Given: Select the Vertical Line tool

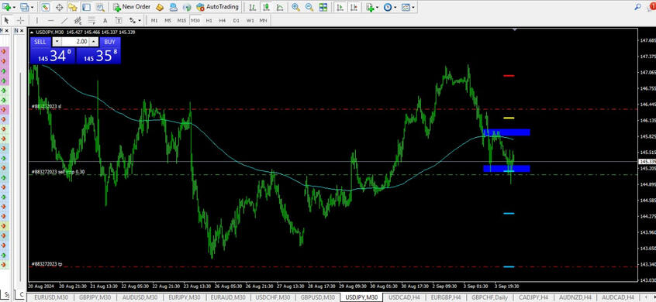Looking at the screenshot, I should click(36, 20).
